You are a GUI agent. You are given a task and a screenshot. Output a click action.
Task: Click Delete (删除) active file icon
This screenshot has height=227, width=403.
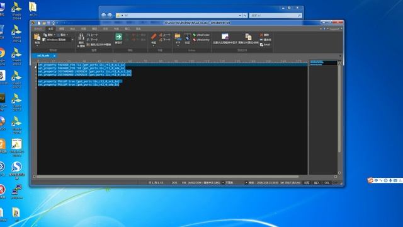[261, 35]
